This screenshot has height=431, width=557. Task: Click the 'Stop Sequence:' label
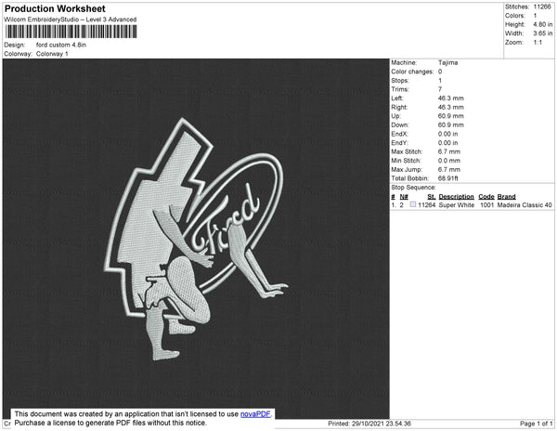pos(413,188)
